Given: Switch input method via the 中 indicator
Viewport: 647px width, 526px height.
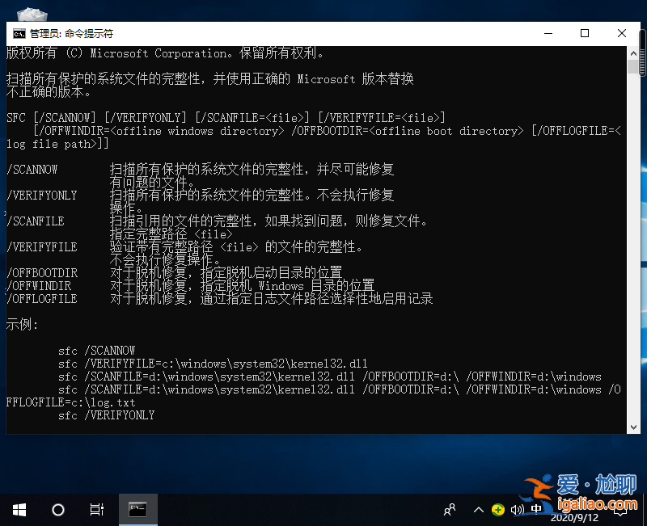Looking at the screenshot, I should 536,510.
